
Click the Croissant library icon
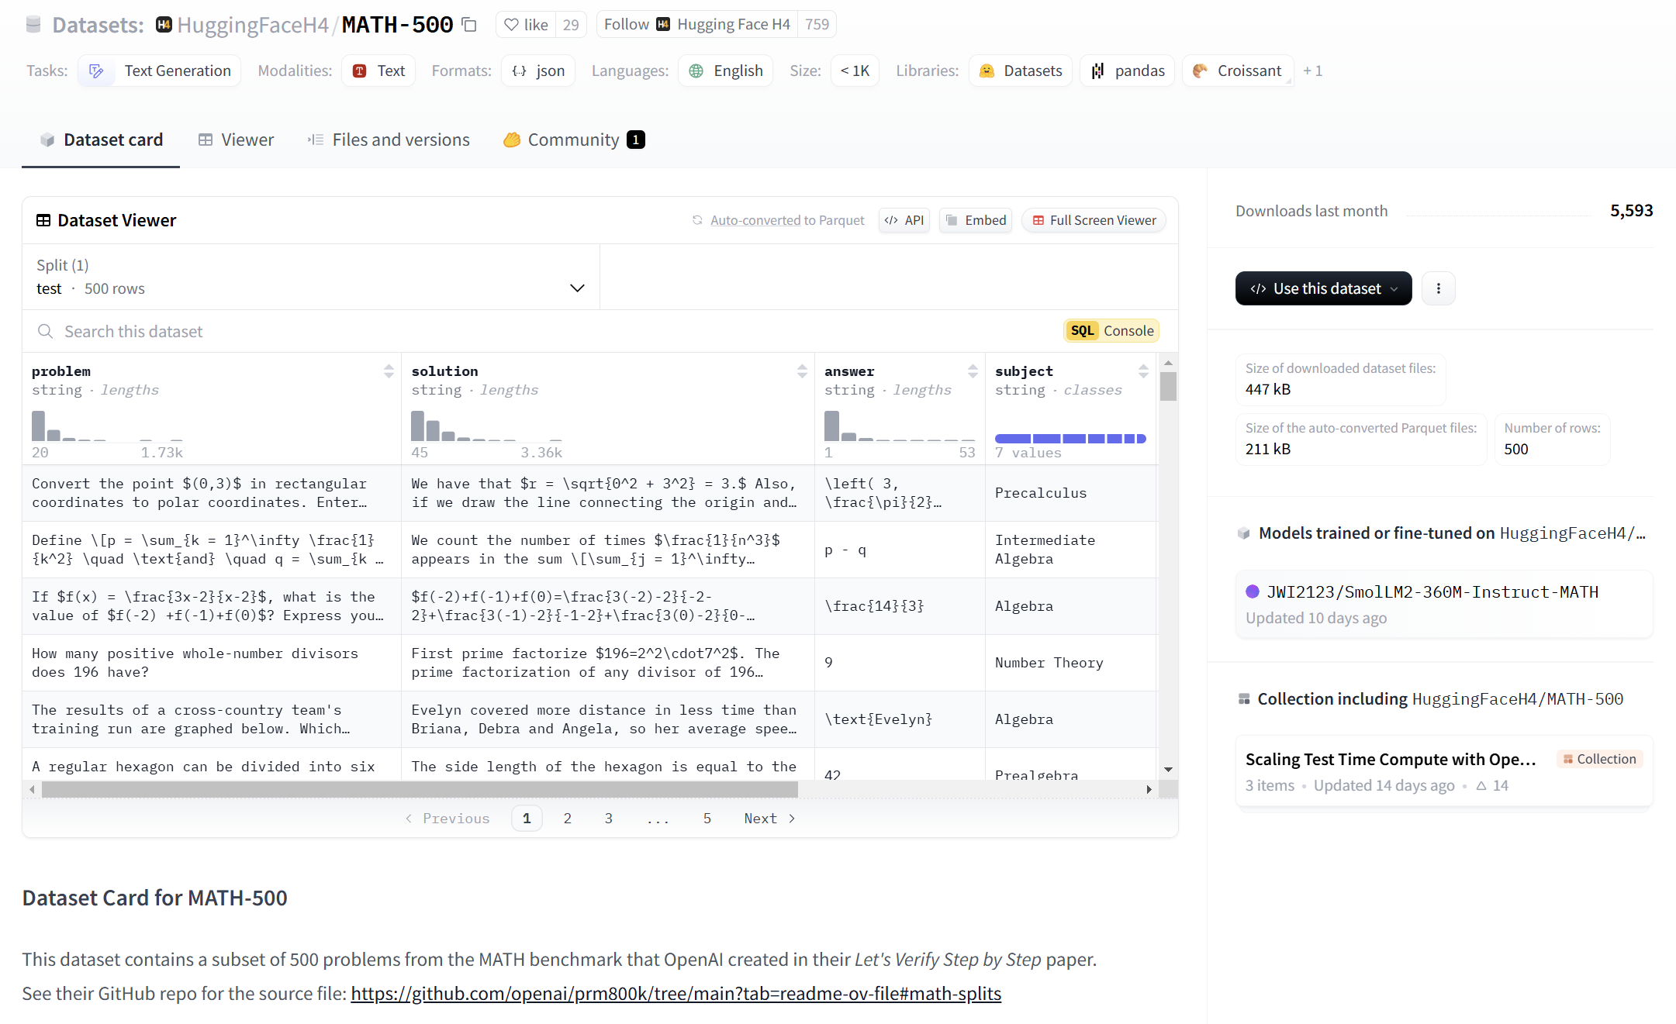(x=1200, y=71)
